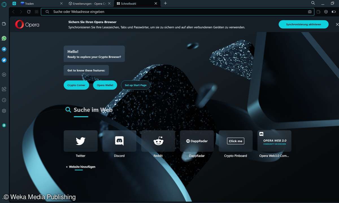Open the Reddit speed dial tile
This screenshot has width=339, height=203.
coord(158,141)
